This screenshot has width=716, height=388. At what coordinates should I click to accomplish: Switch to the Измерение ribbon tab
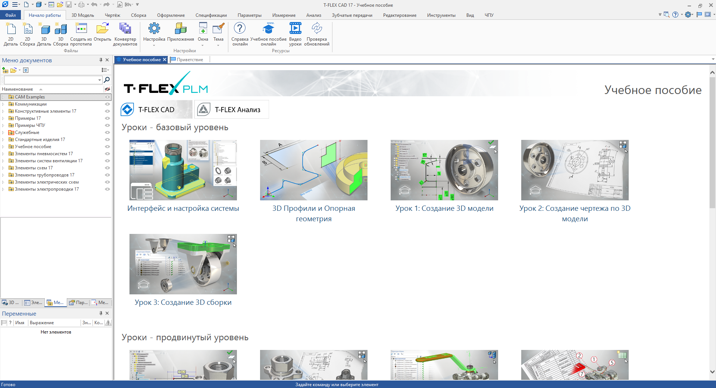pyautogui.click(x=284, y=15)
